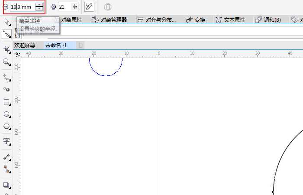
Task: Click the nib radius spinner arrows
Action: [x=39, y=7]
